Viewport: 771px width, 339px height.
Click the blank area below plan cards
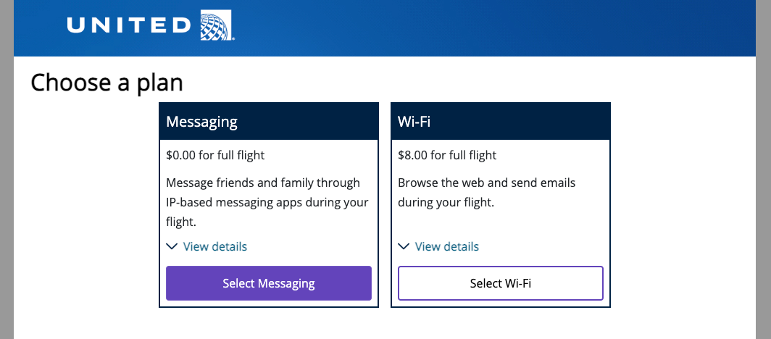tap(384, 325)
